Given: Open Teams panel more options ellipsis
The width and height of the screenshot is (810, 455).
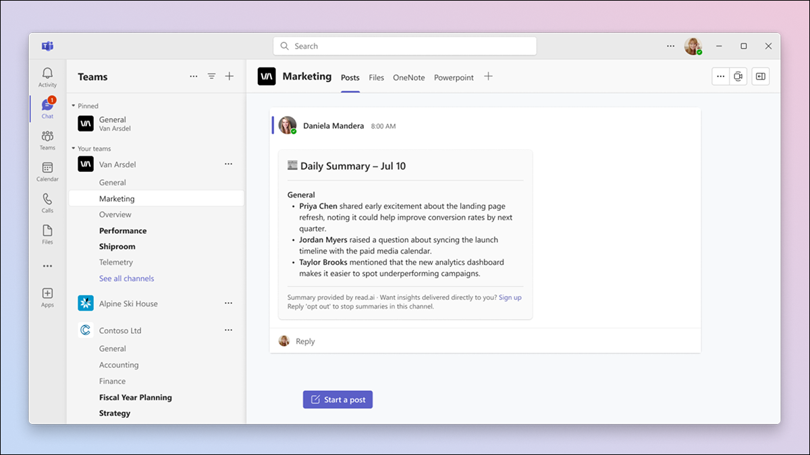Looking at the screenshot, I should pyautogui.click(x=194, y=77).
